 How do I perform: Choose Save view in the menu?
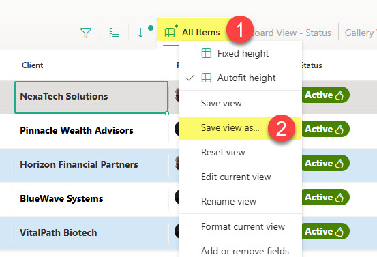pos(241,104)
